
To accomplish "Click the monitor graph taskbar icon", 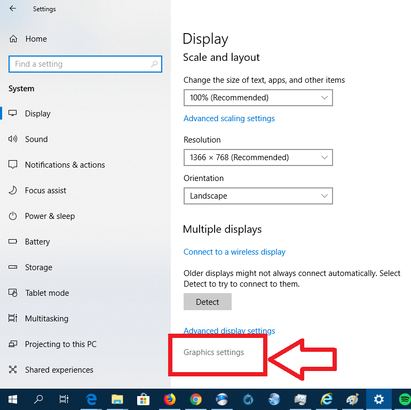I will pos(301,399).
